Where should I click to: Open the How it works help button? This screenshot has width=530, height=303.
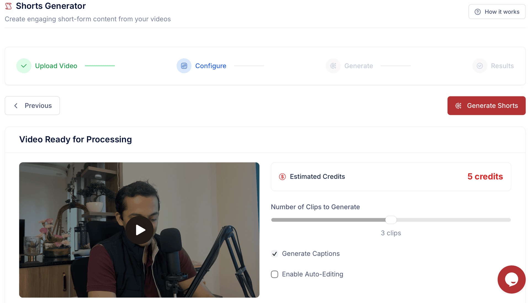pyautogui.click(x=497, y=12)
